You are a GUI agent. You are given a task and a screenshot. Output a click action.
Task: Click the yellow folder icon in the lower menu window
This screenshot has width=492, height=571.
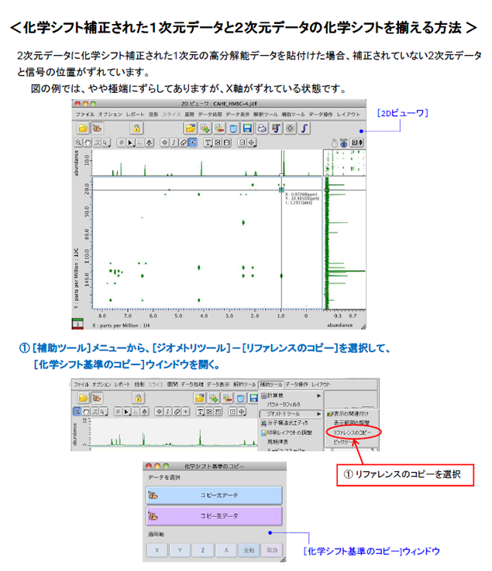click(x=83, y=398)
